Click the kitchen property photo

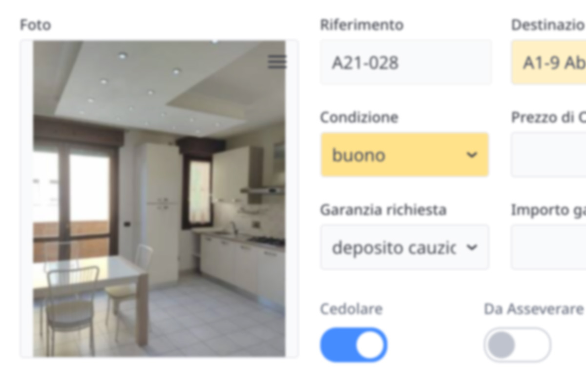[159, 198]
